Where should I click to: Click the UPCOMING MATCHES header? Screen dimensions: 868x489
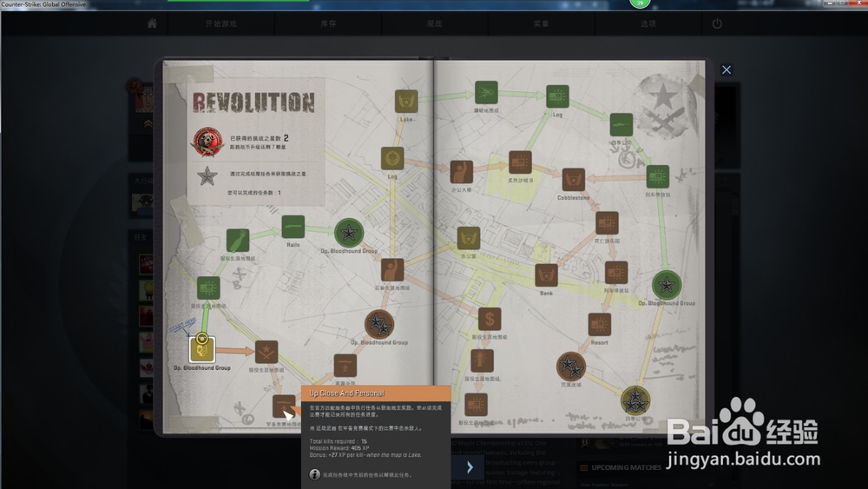626,467
